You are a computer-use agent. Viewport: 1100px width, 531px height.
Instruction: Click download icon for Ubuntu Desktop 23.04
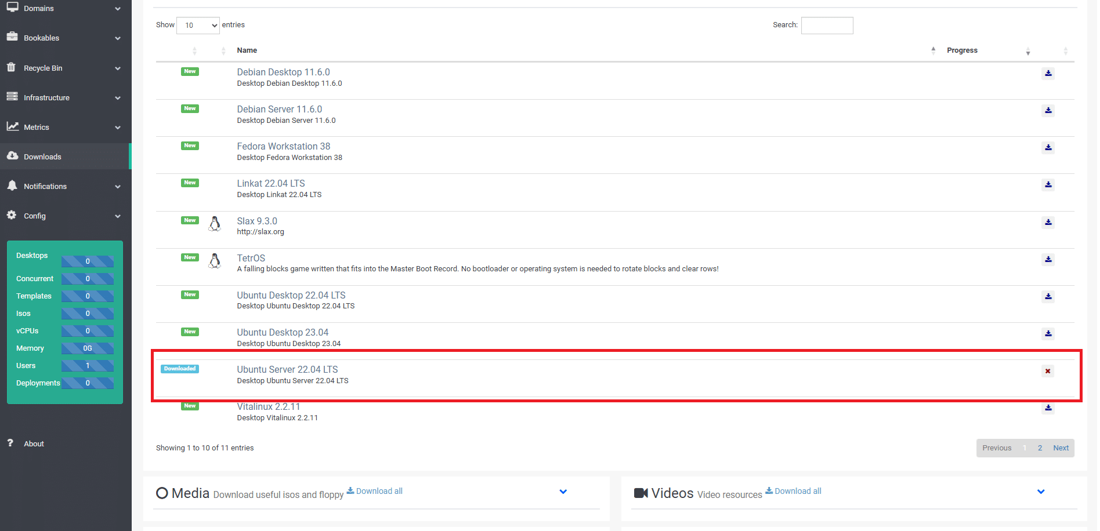coord(1048,334)
